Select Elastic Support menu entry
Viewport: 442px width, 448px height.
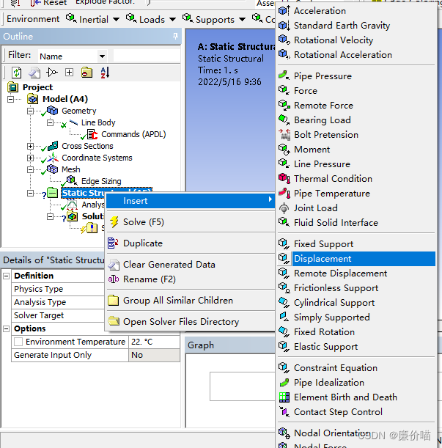pos(356,346)
